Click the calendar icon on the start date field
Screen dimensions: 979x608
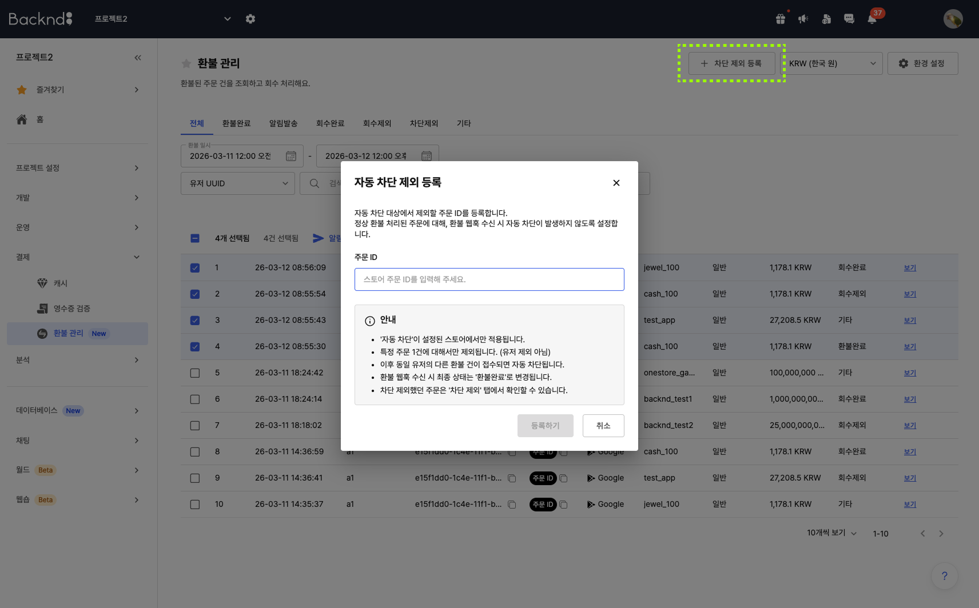pos(290,155)
